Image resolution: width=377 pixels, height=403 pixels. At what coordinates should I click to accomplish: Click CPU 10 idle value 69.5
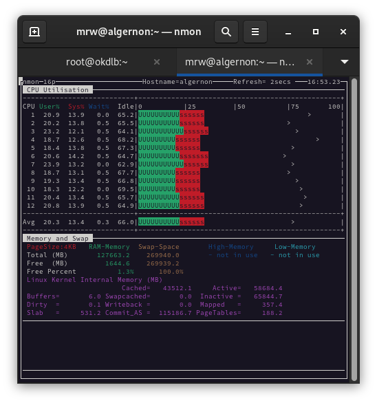(126, 189)
